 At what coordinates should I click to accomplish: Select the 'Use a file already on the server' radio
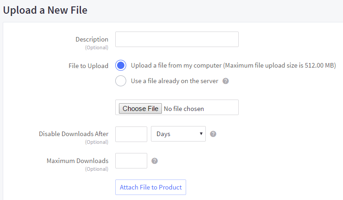(121, 81)
